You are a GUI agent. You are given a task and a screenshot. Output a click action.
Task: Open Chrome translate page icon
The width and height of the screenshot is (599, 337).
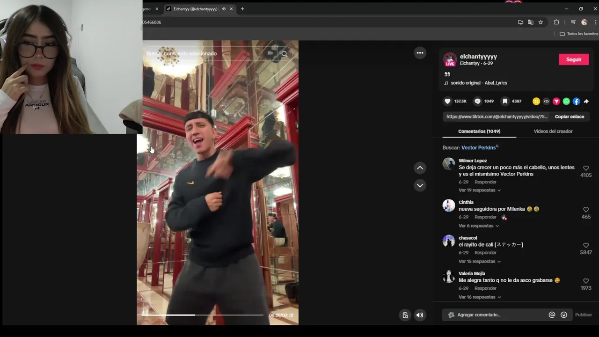click(x=530, y=22)
